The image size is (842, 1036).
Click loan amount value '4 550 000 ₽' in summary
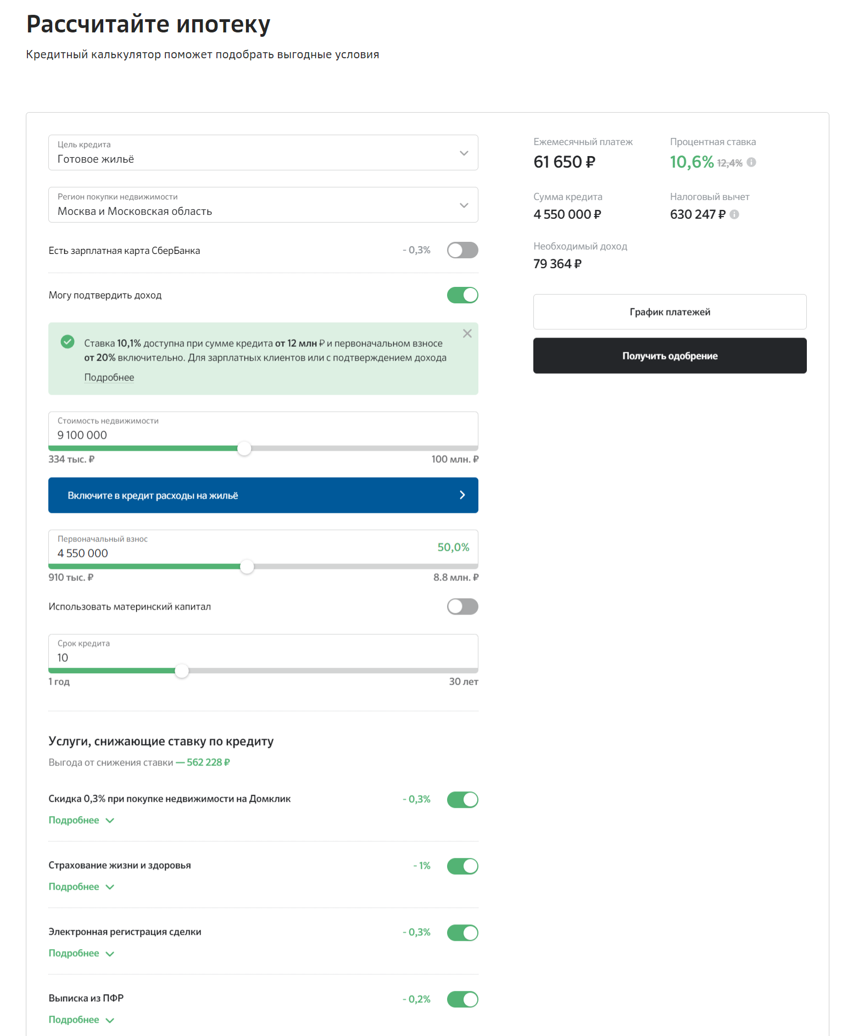point(567,214)
